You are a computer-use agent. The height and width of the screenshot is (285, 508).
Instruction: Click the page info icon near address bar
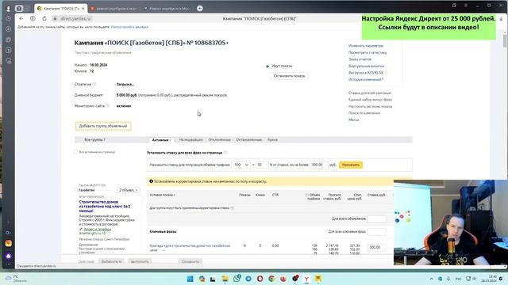tap(33, 18)
